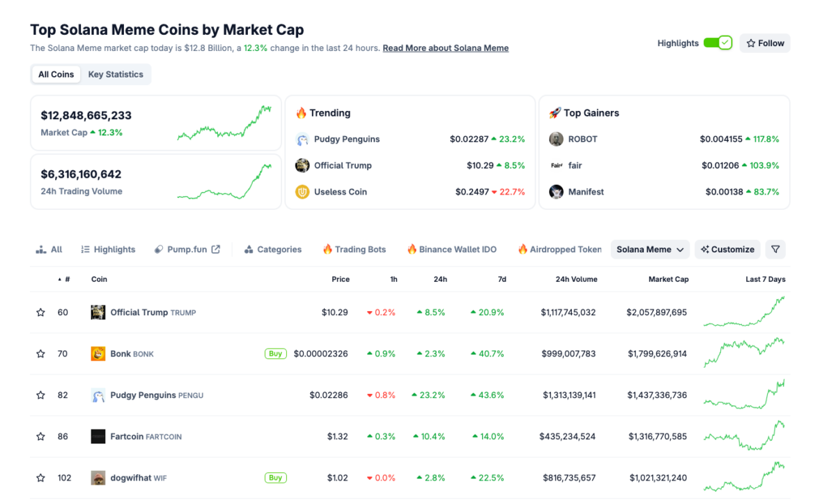Click the Binance Wallet IDO fire icon

tap(414, 249)
